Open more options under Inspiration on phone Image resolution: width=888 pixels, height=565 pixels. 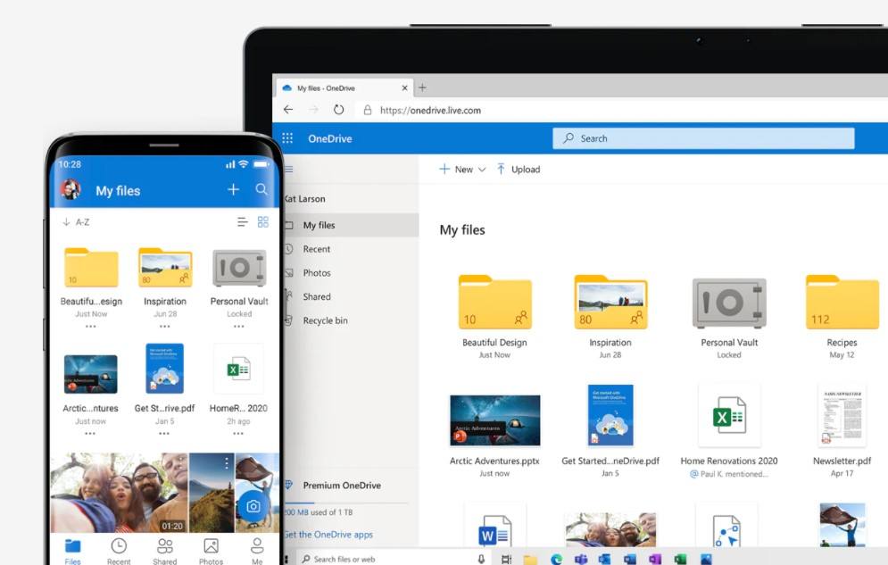pyautogui.click(x=165, y=327)
